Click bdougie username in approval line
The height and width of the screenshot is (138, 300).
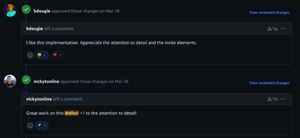click(42, 11)
